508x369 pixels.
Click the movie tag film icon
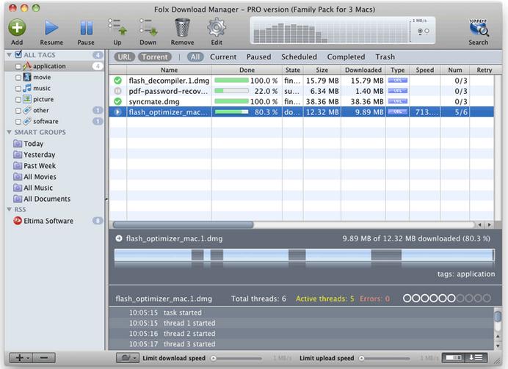pos(28,77)
